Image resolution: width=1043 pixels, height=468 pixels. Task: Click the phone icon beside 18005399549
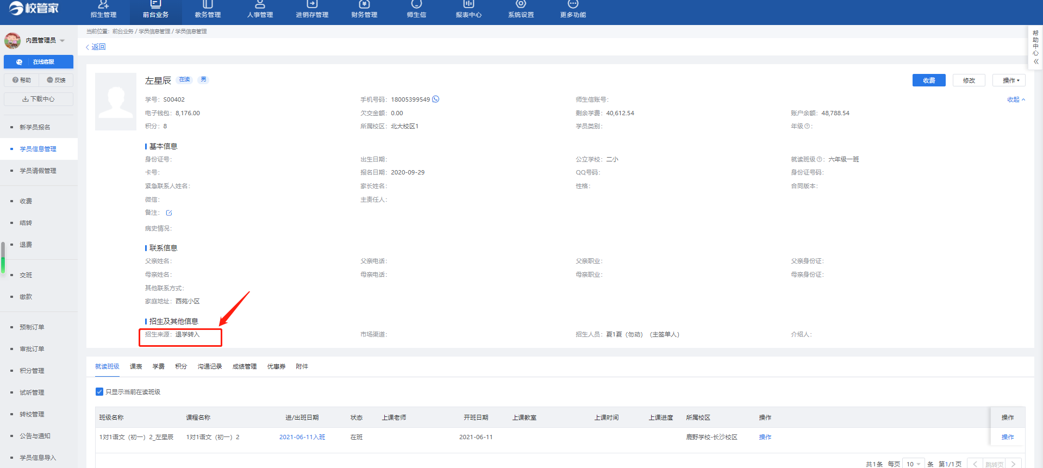436,99
